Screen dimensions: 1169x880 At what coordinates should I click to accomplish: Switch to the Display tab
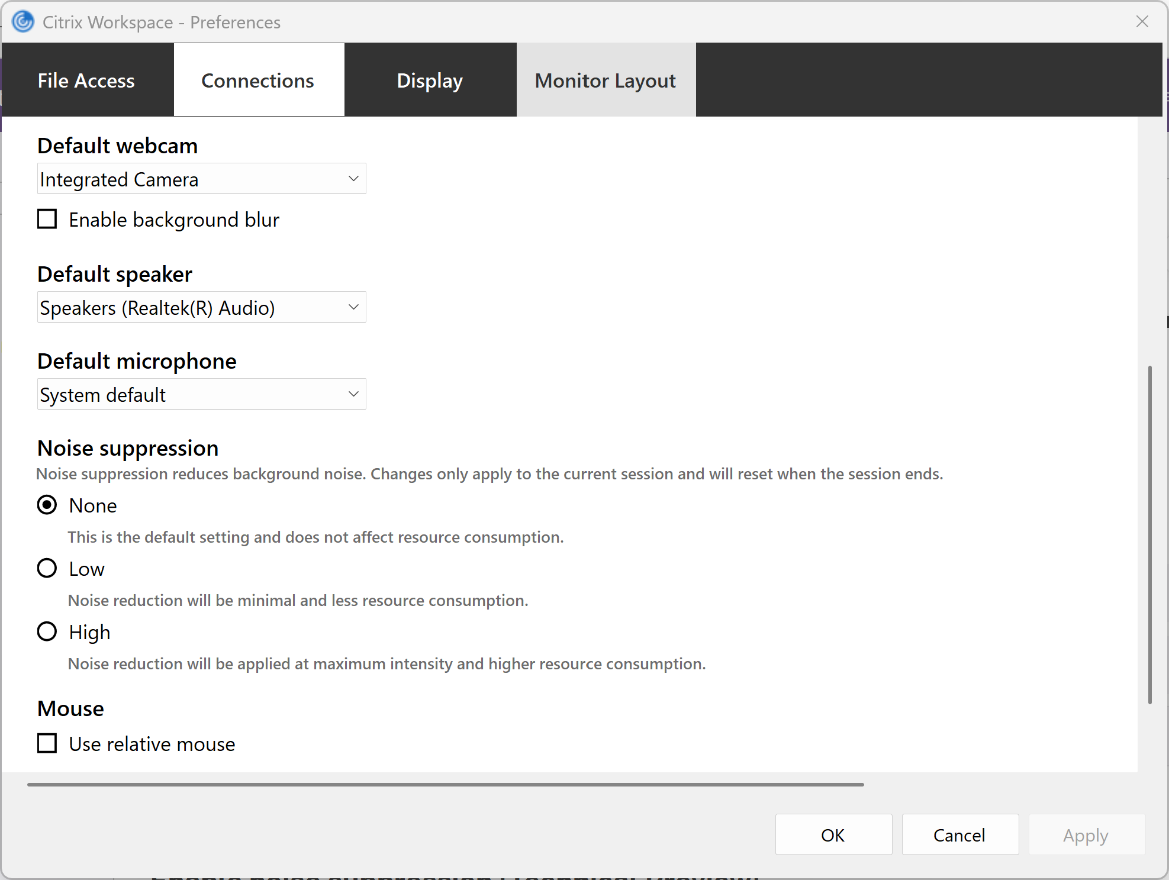430,80
